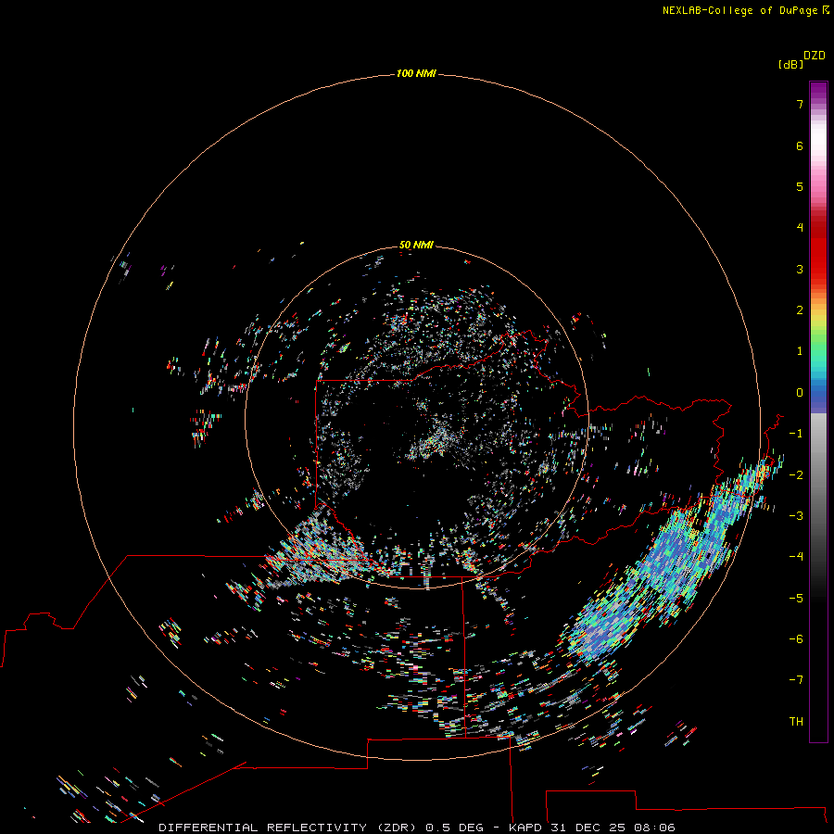Pick the white 6 dB area on color bar
Screen dimensions: 834x834
click(818, 145)
